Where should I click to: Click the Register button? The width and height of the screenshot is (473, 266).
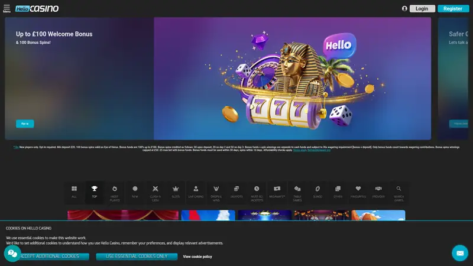(453, 9)
